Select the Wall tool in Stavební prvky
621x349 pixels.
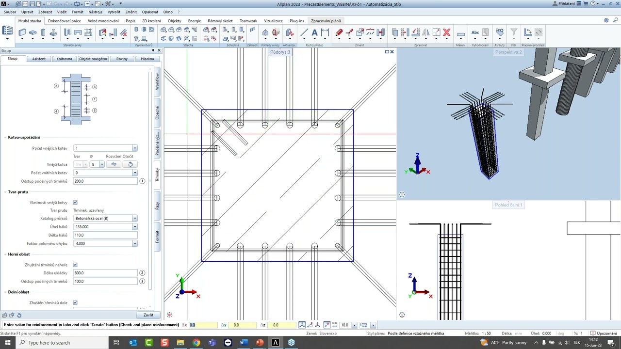(22, 33)
